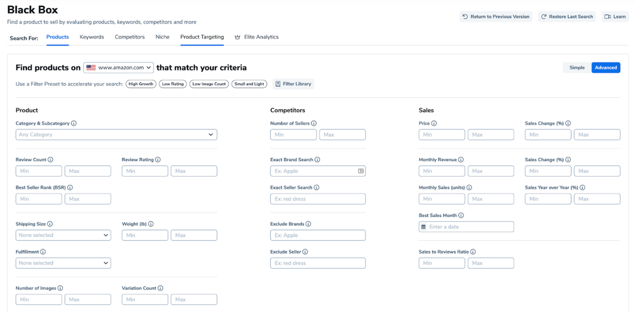The image size is (635, 312).
Task: Click the crown icon beside Elite Analytics
Action: pos(238,37)
